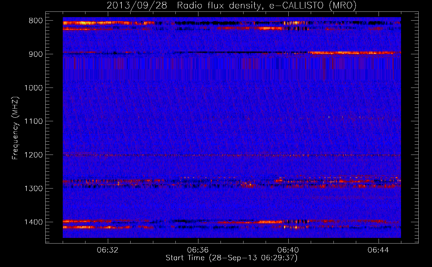This screenshot has width=432, height=267.
Task: Select the 1200 frequency tick label
Action: coord(33,155)
